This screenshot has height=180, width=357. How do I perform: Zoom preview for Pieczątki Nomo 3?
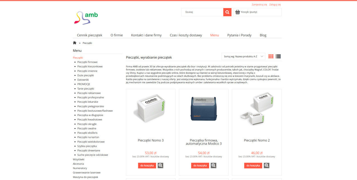click(x=161, y=165)
